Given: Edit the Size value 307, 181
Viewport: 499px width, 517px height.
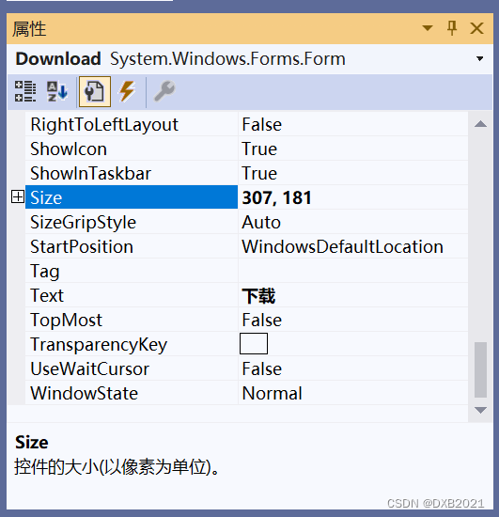Looking at the screenshot, I should (x=352, y=197).
